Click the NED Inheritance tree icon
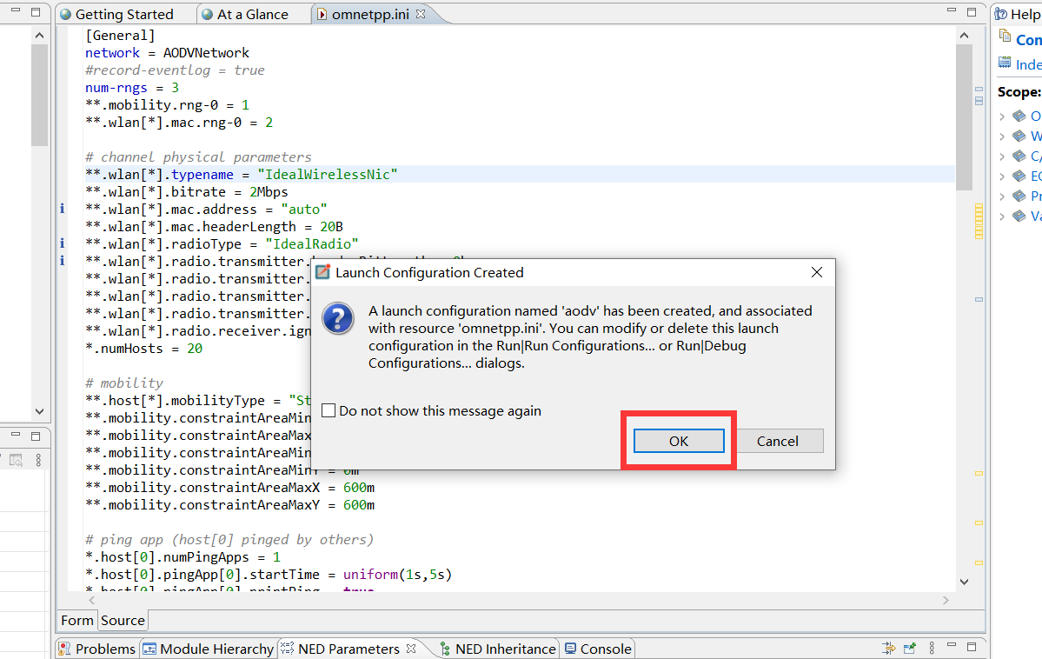 tap(445, 649)
